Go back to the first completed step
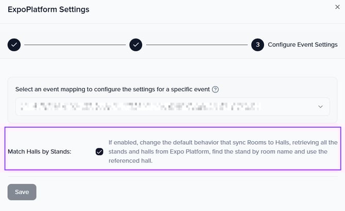 (x=14, y=45)
